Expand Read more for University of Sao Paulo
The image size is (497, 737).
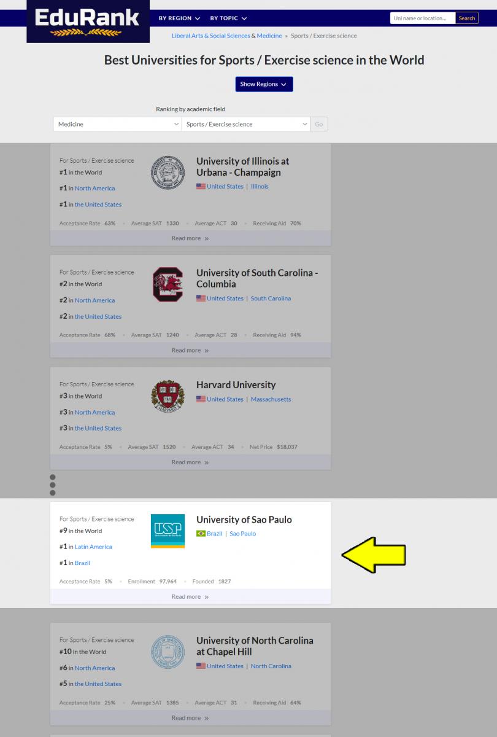[190, 596]
